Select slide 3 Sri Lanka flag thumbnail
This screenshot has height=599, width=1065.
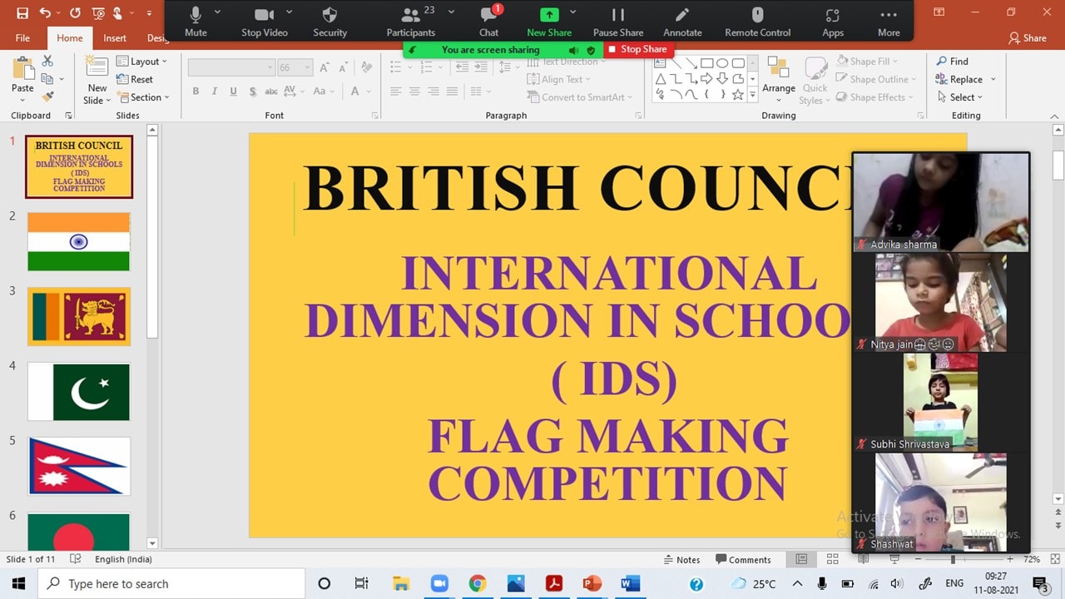pyautogui.click(x=79, y=316)
